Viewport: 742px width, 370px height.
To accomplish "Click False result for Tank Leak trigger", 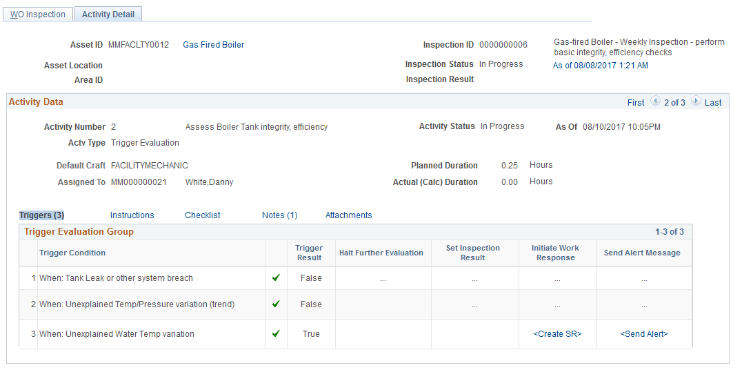I will click(x=311, y=278).
